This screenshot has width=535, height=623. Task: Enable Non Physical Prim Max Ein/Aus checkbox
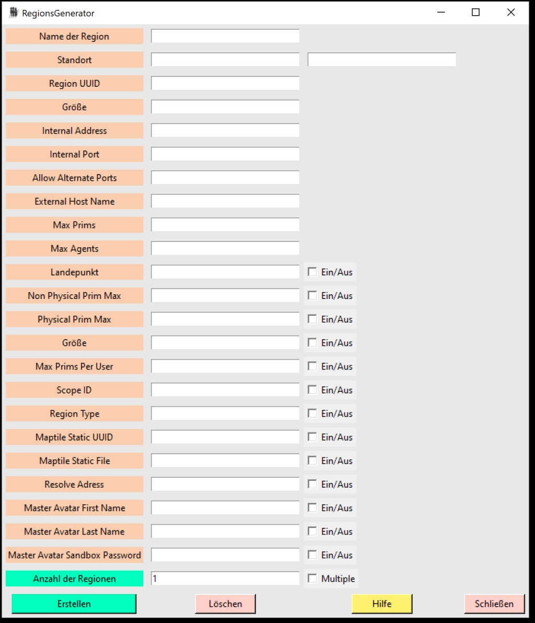[x=312, y=295]
